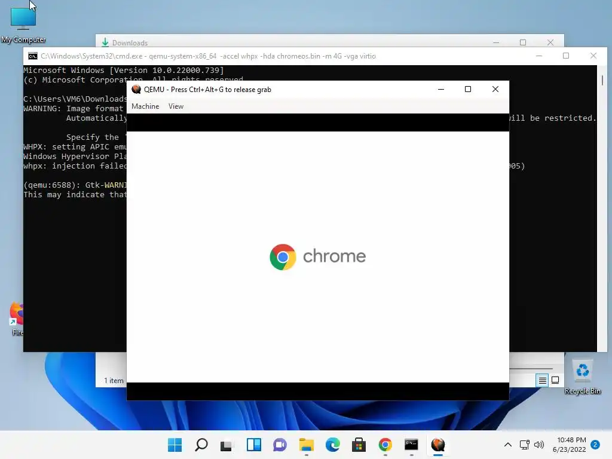Click the QEMU icon in the title bar

point(136,90)
